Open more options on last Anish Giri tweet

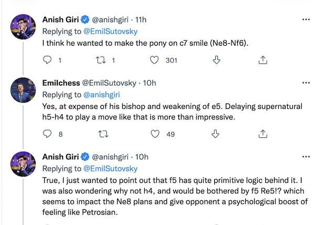[x=306, y=157]
